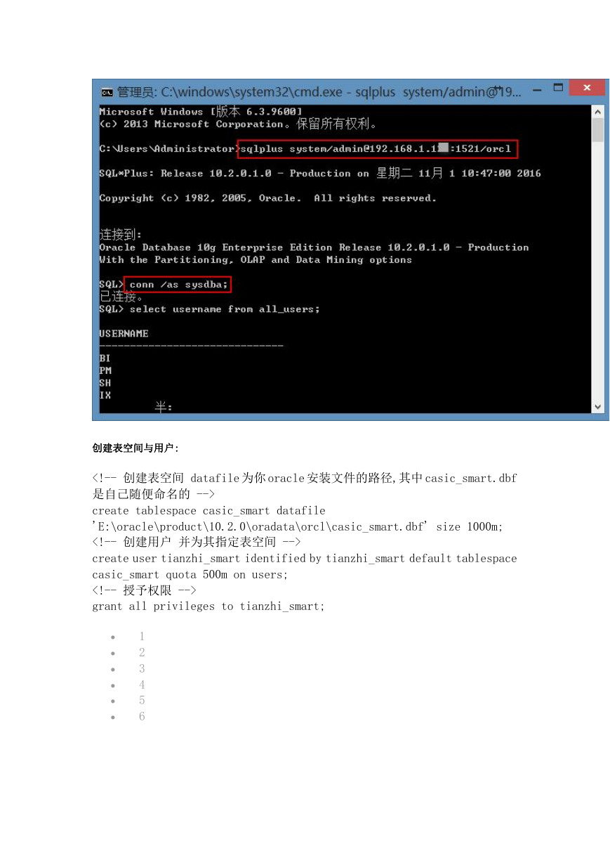The image size is (610, 863).
Task: Click the console scrollbar down arrow
Action: [x=598, y=406]
